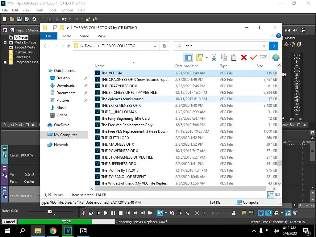Viewport: 316px width, 237px height.
Task: Open the VEGAS Insert menu
Action: point(39,10)
